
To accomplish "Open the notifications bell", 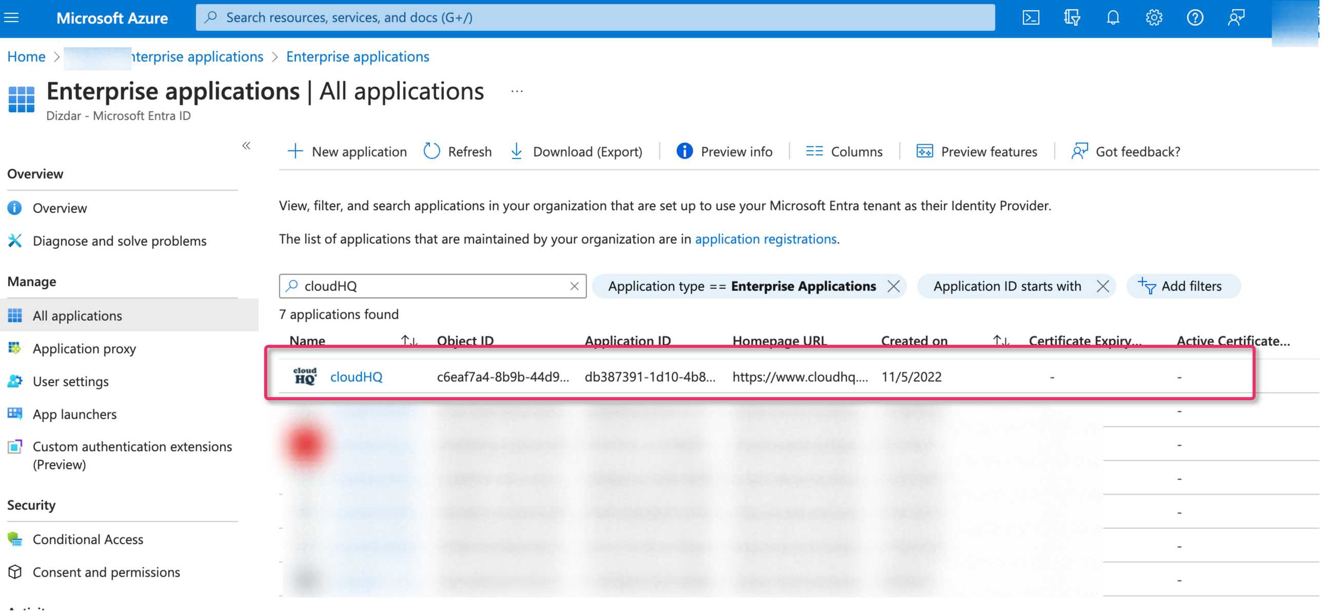I will [x=1113, y=17].
